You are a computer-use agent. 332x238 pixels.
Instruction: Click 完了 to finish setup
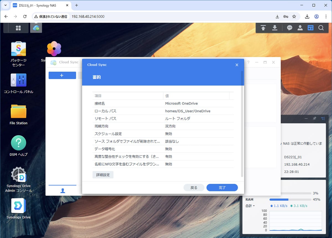point(222,188)
